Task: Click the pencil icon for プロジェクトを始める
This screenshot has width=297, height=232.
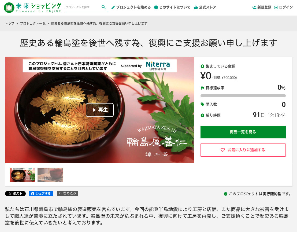Action: [113, 8]
